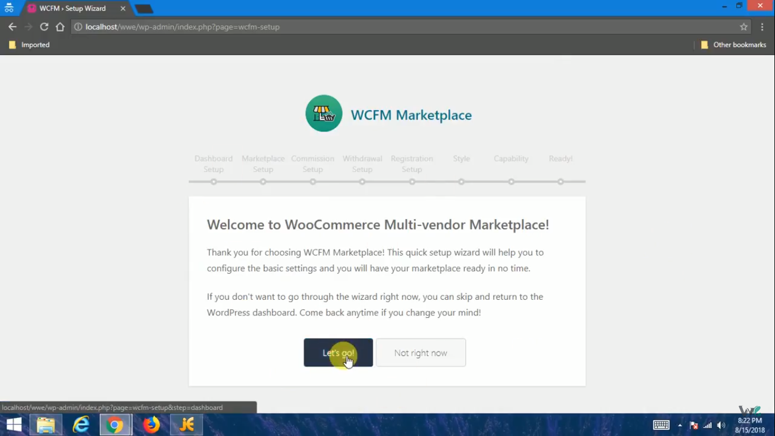Click the browser forward arrow

28,27
